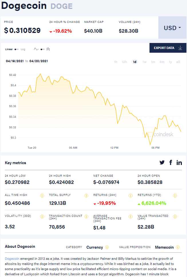Click info icon beside All Time High
The height and width of the screenshot is (277, 187).
point(42,196)
